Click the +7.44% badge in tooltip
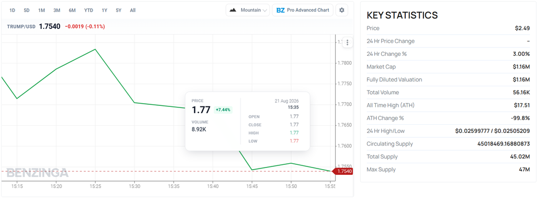This screenshot has width=539, height=198. (223, 110)
